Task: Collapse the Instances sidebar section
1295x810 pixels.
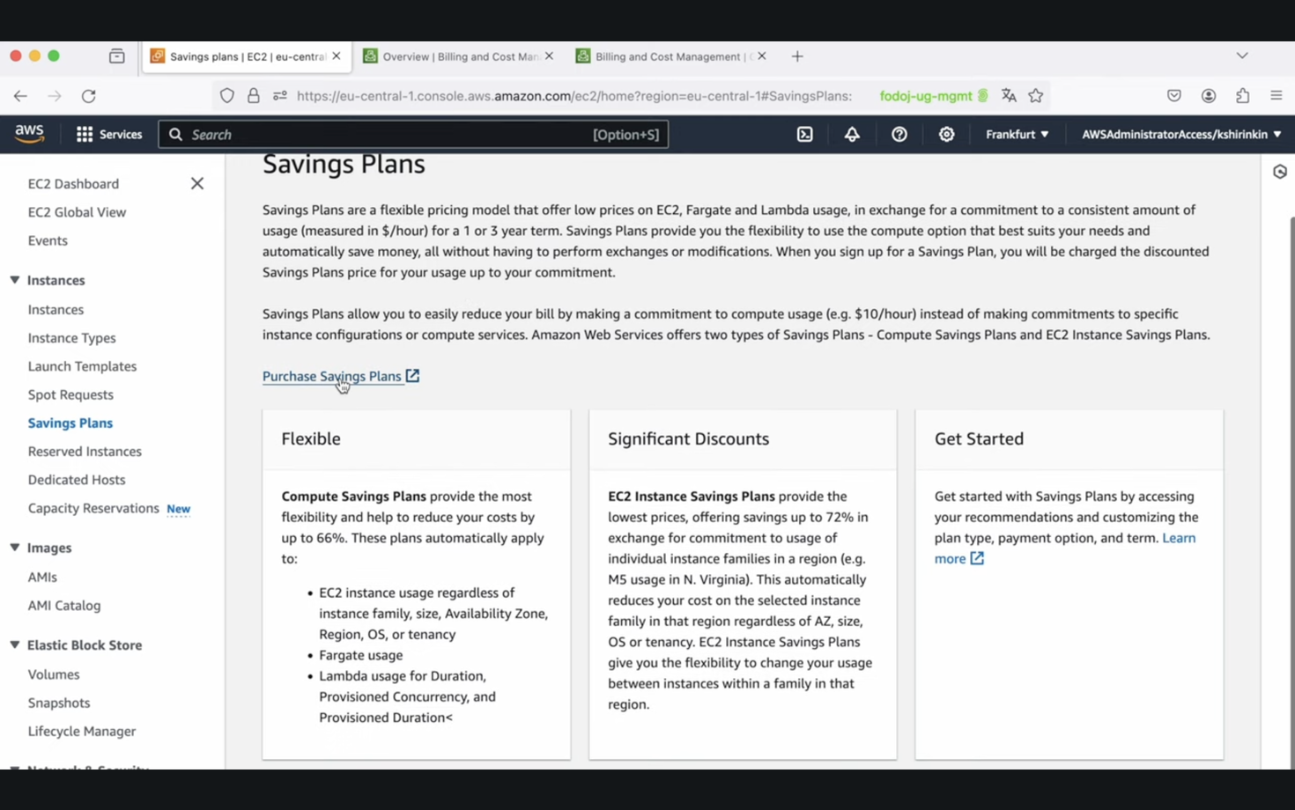Action: pyautogui.click(x=15, y=280)
